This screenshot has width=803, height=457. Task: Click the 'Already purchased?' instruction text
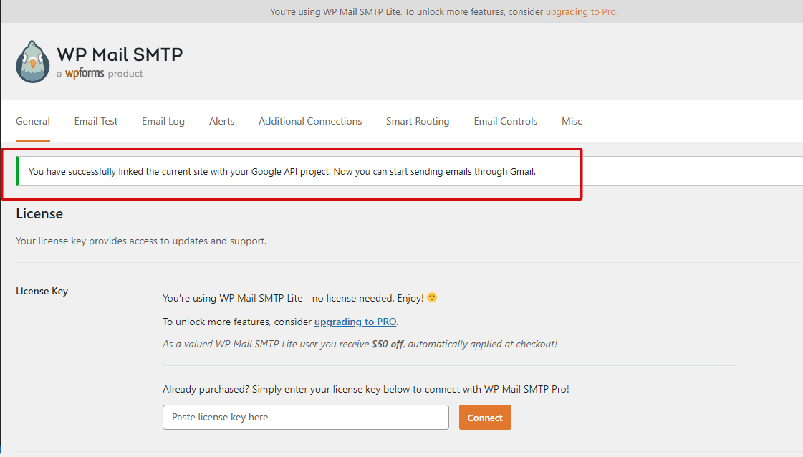366,390
